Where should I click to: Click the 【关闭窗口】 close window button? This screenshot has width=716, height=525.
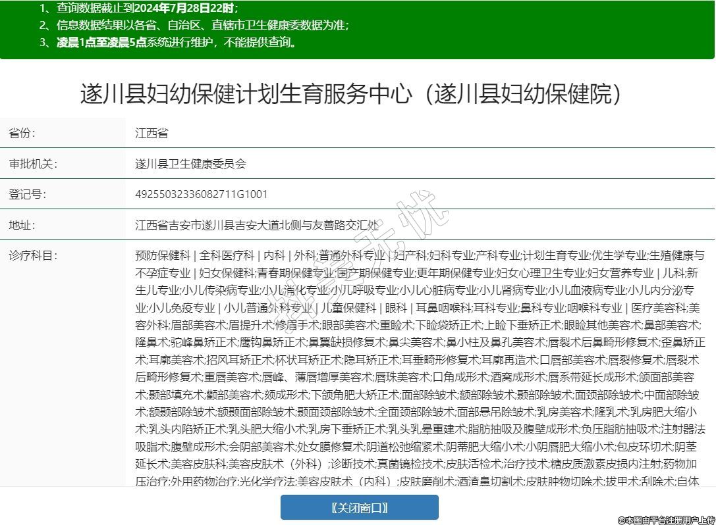click(x=359, y=507)
